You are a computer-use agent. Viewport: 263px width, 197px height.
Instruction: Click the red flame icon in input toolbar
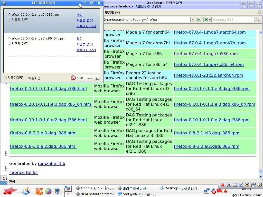coord(223,185)
